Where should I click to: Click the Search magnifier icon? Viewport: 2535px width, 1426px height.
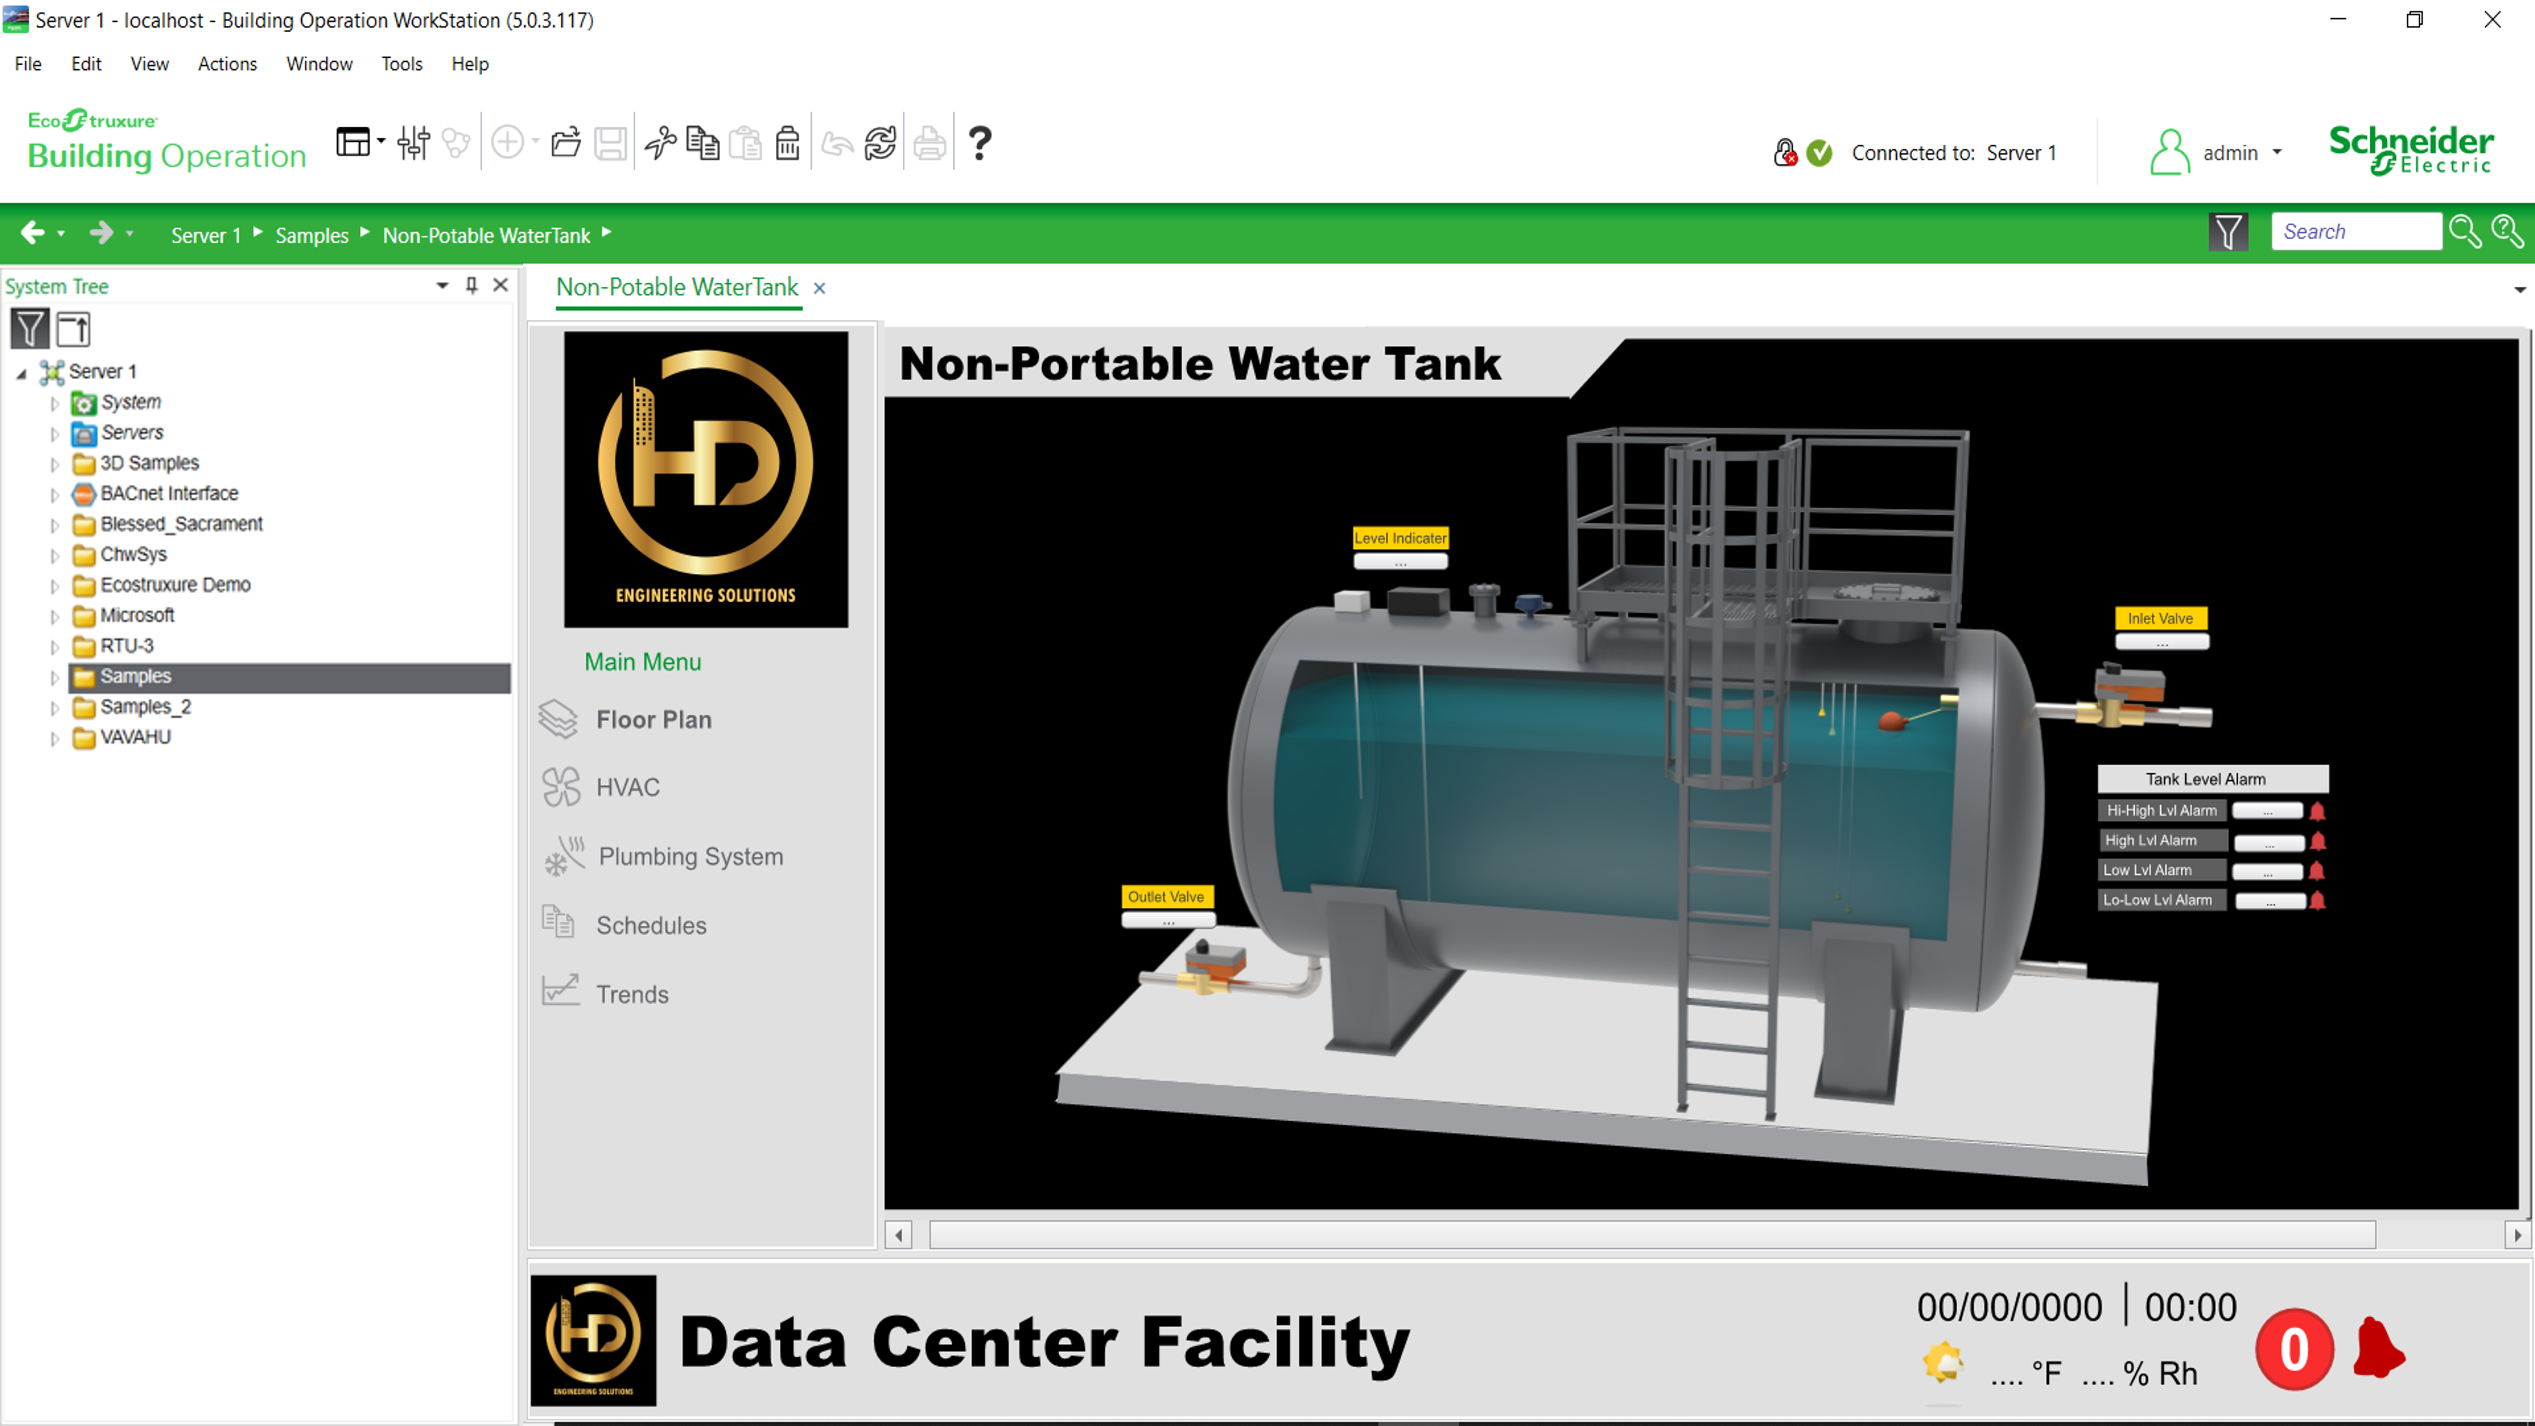point(2465,232)
